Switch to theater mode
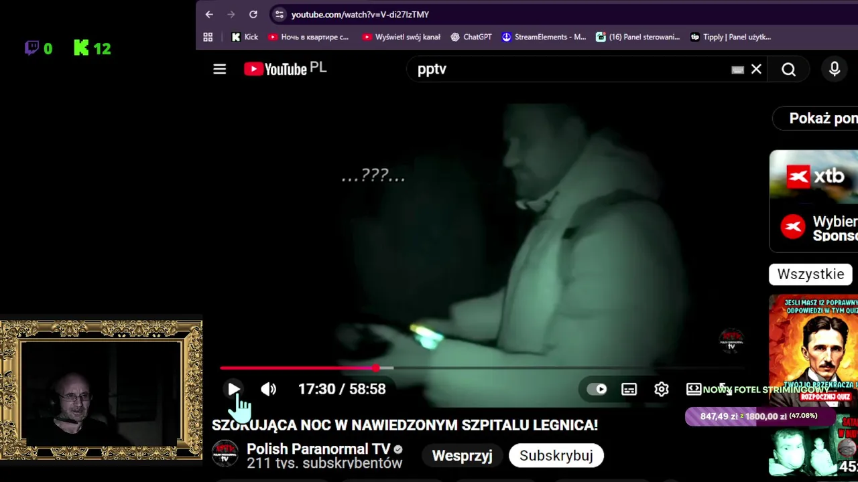 coord(694,389)
